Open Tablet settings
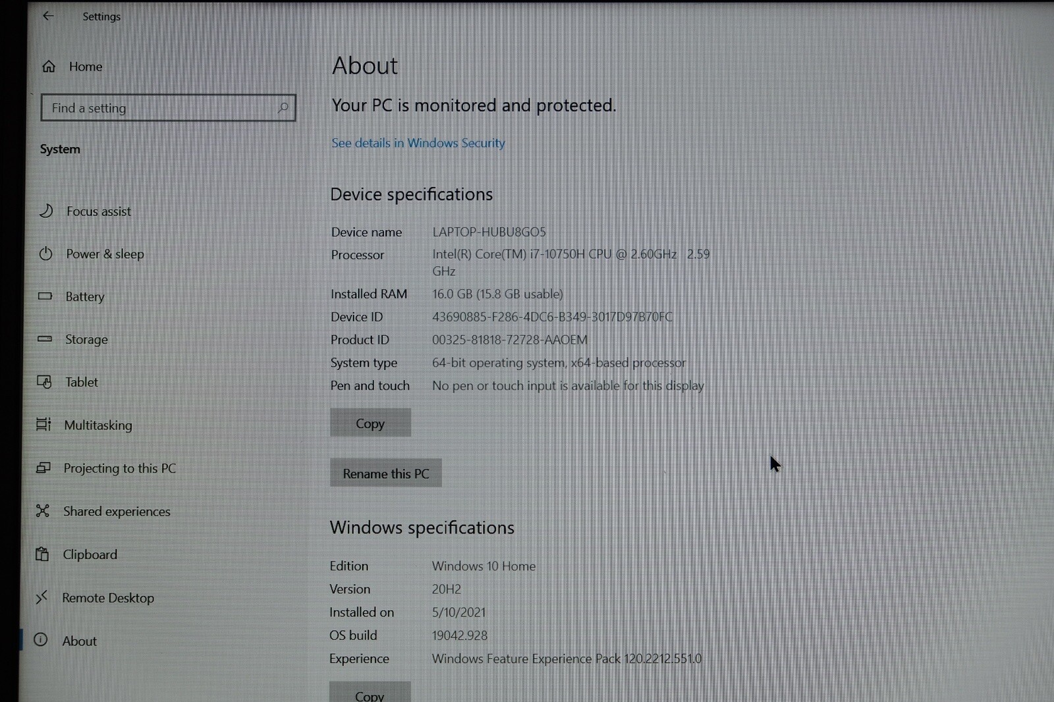Screen dimensions: 1054x702 82,382
